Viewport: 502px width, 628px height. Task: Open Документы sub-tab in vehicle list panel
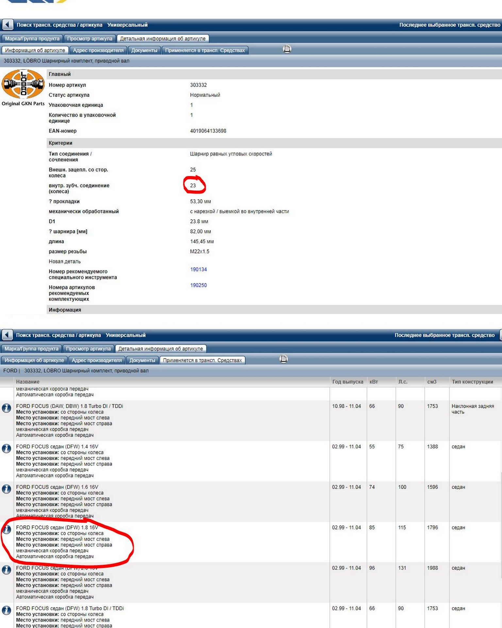click(142, 360)
